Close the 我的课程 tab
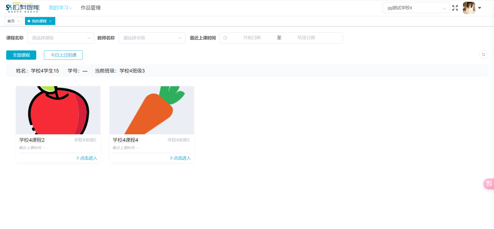Screen dimensions: 494x229 click(50, 21)
